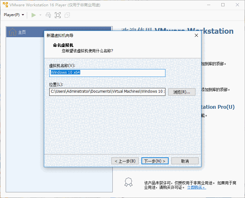The width and height of the screenshot is (245, 198).
Task: Click the 浏览(R)... button
Action: 182,92
